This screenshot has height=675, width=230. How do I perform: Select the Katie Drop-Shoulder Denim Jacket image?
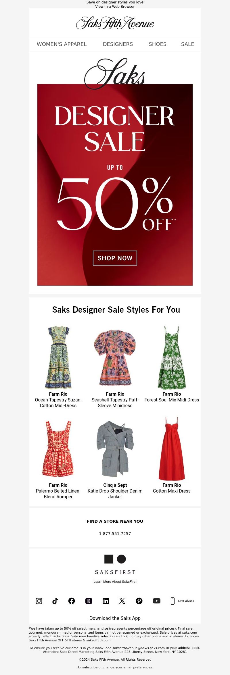pos(115,449)
